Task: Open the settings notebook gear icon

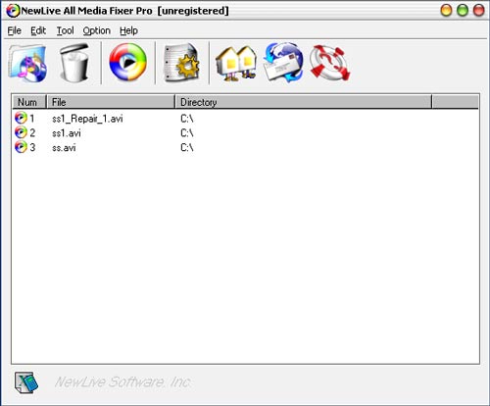Action: click(x=182, y=63)
